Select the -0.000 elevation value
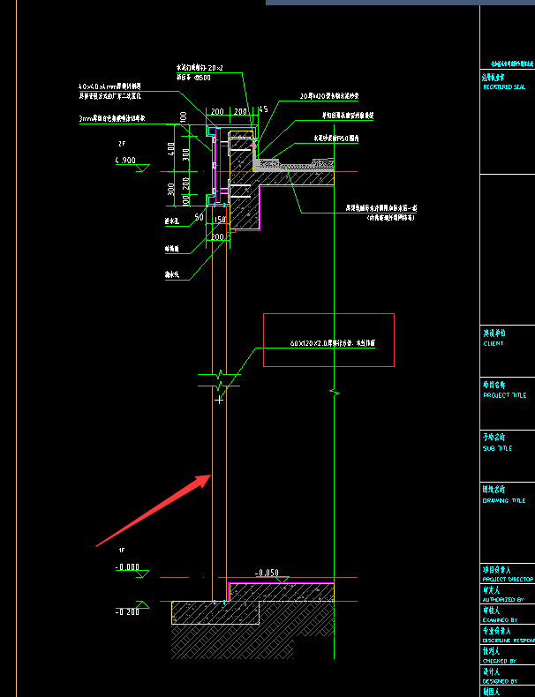 (x=127, y=566)
